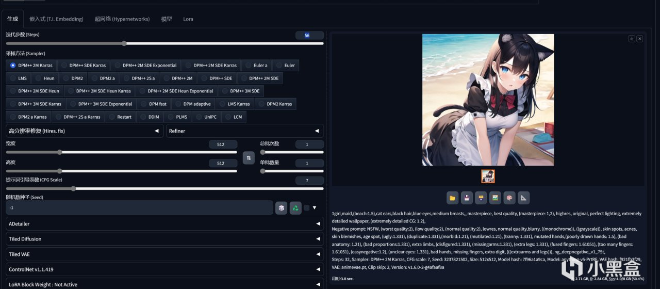
Task: Select the DPM++ 2M Karras sampler
Action: tap(31, 66)
